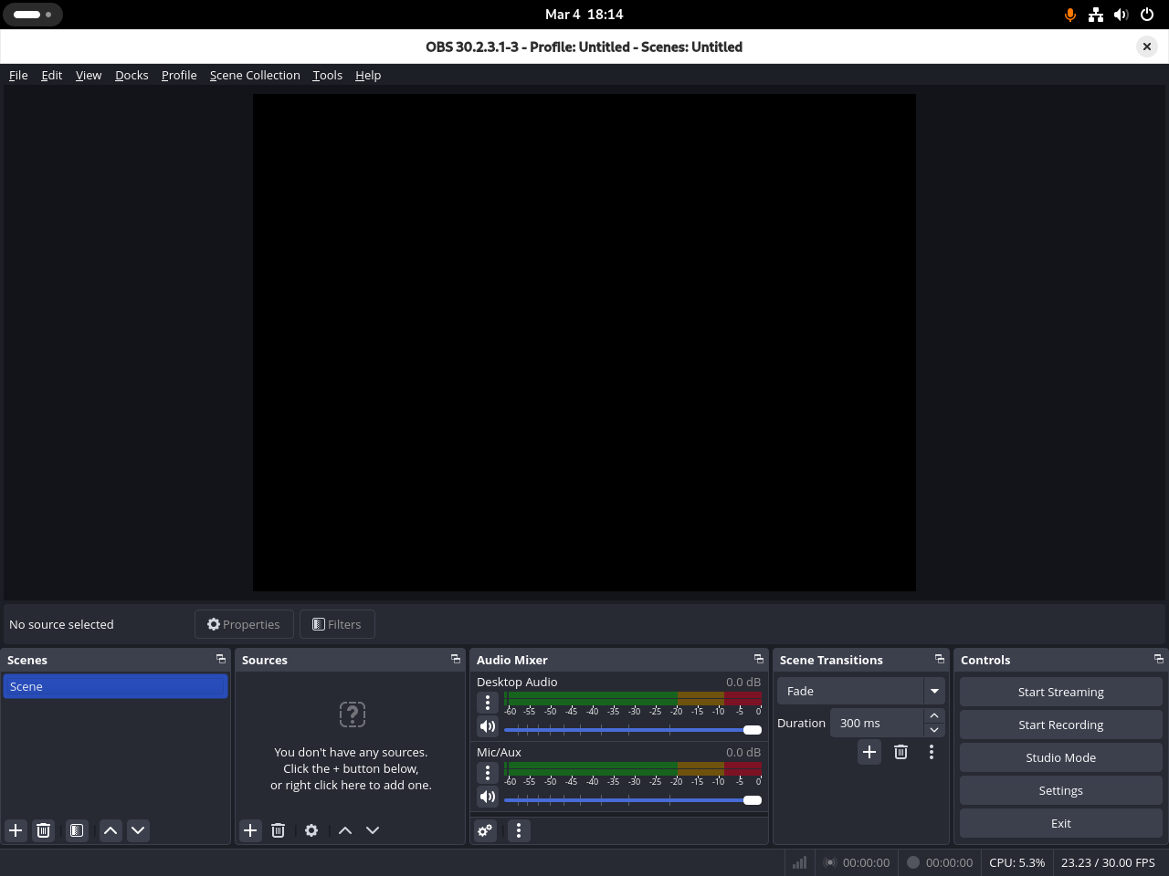Open the Tools menu

[x=327, y=75]
